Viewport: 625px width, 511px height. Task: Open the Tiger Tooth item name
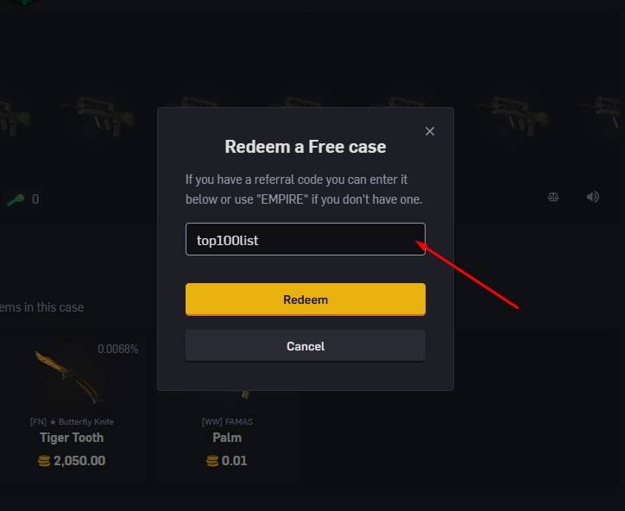[71, 438]
